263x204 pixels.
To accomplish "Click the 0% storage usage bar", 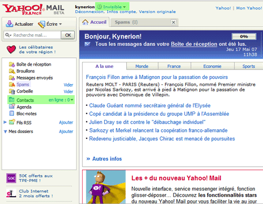I will click(244, 36).
